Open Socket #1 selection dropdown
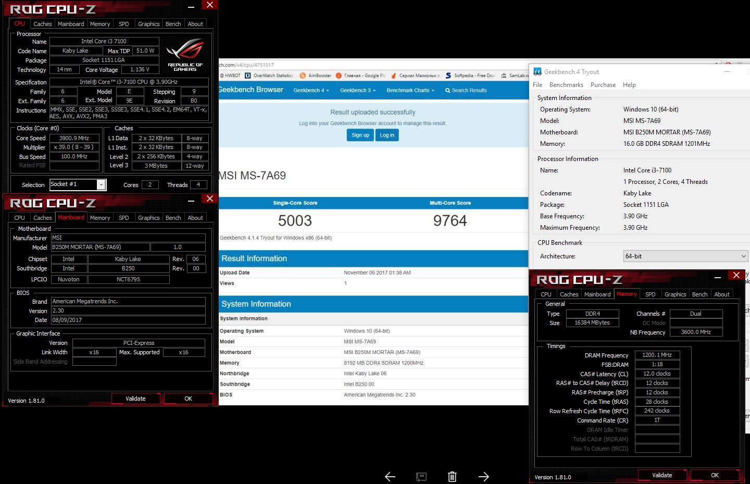750x484 pixels. [x=101, y=184]
